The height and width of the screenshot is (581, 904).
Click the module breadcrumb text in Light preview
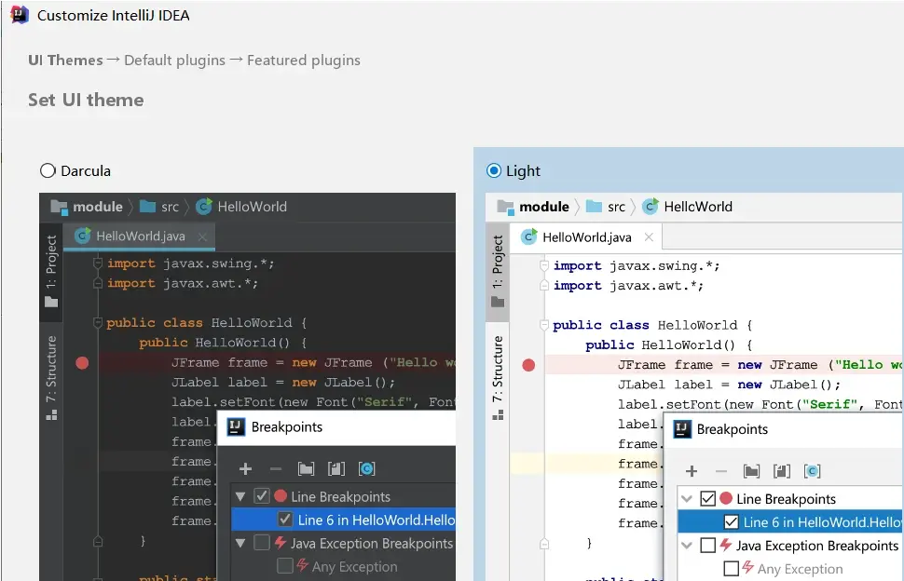pos(544,207)
